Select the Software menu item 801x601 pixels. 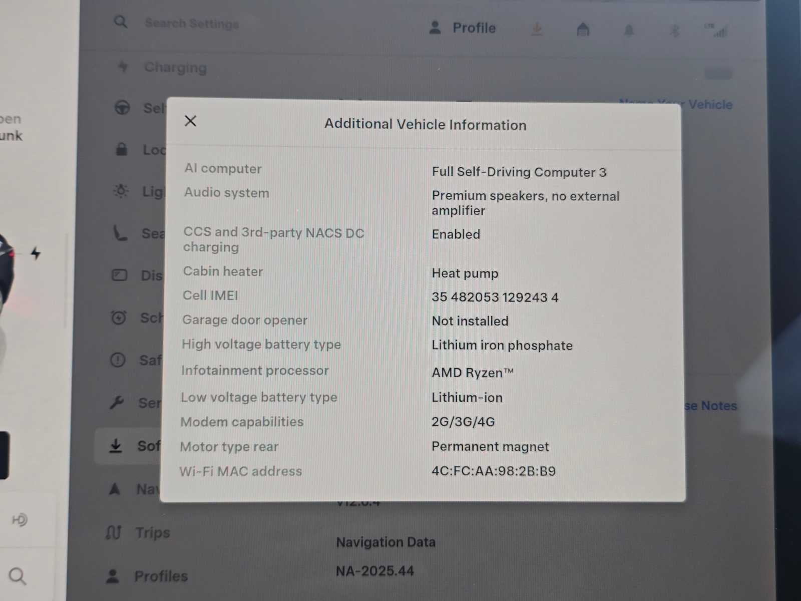point(129,446)
